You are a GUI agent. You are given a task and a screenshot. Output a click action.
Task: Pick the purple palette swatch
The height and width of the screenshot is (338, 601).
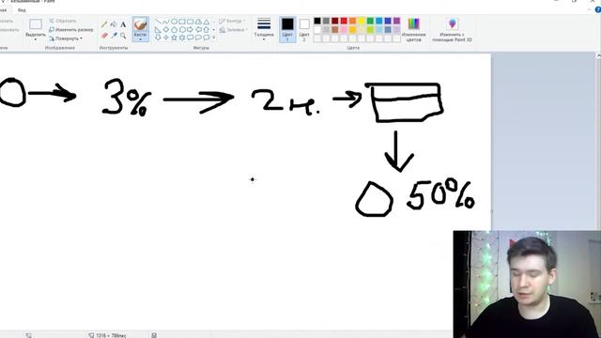tap(396, 21)
